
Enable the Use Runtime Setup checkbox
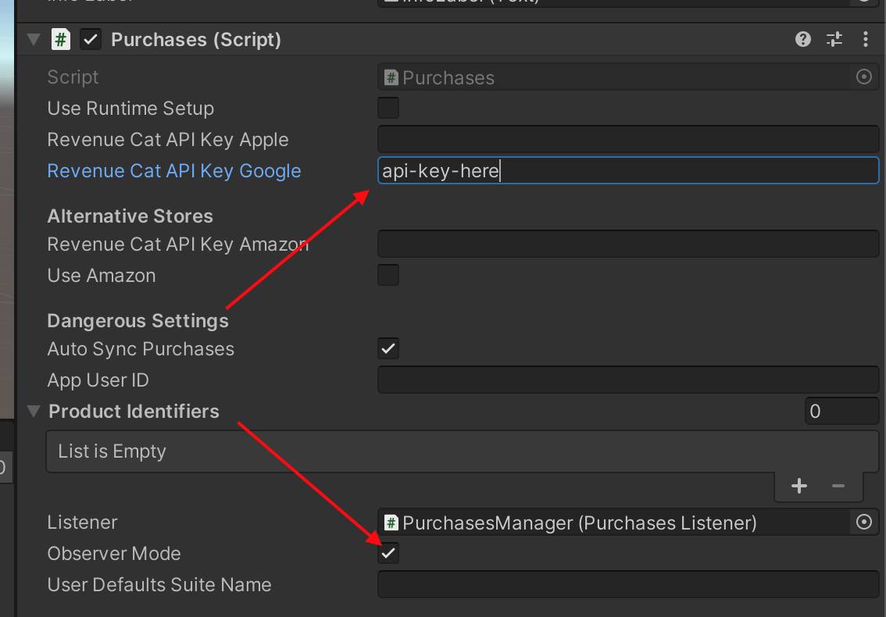(388, 108)
